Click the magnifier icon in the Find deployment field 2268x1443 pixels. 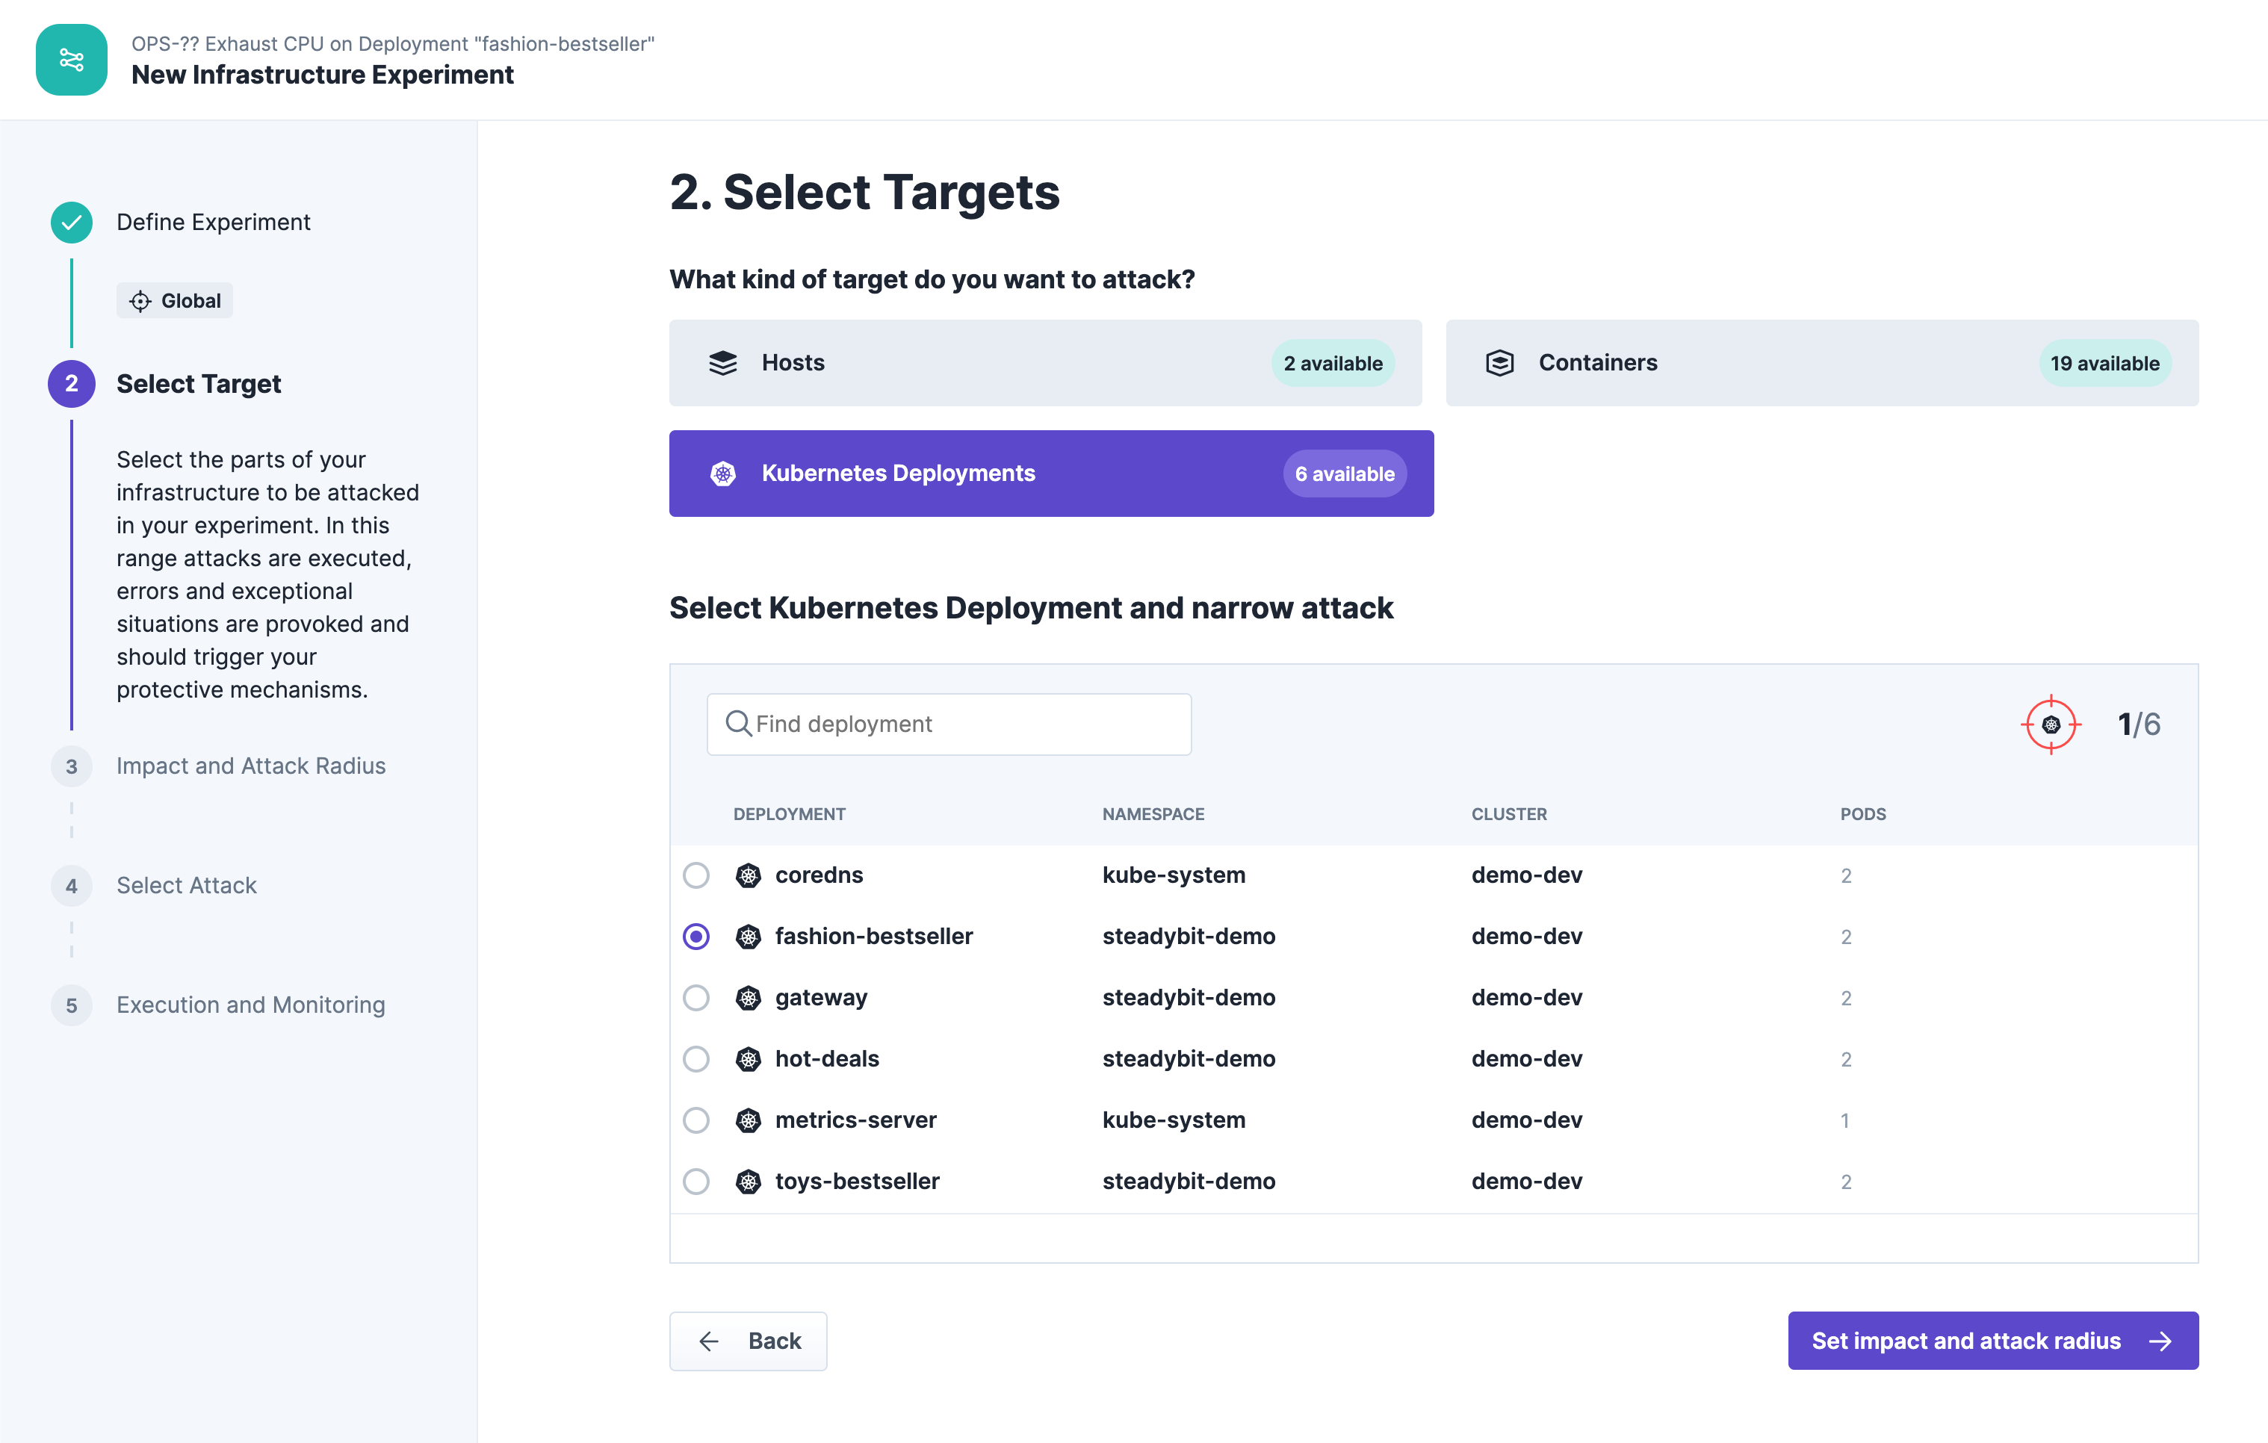click(x=737, y=724)
